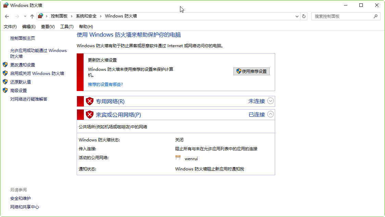Click 还原默认值 link
The height and width of the screenshot is (217, 385).
[x=21, y=82]
